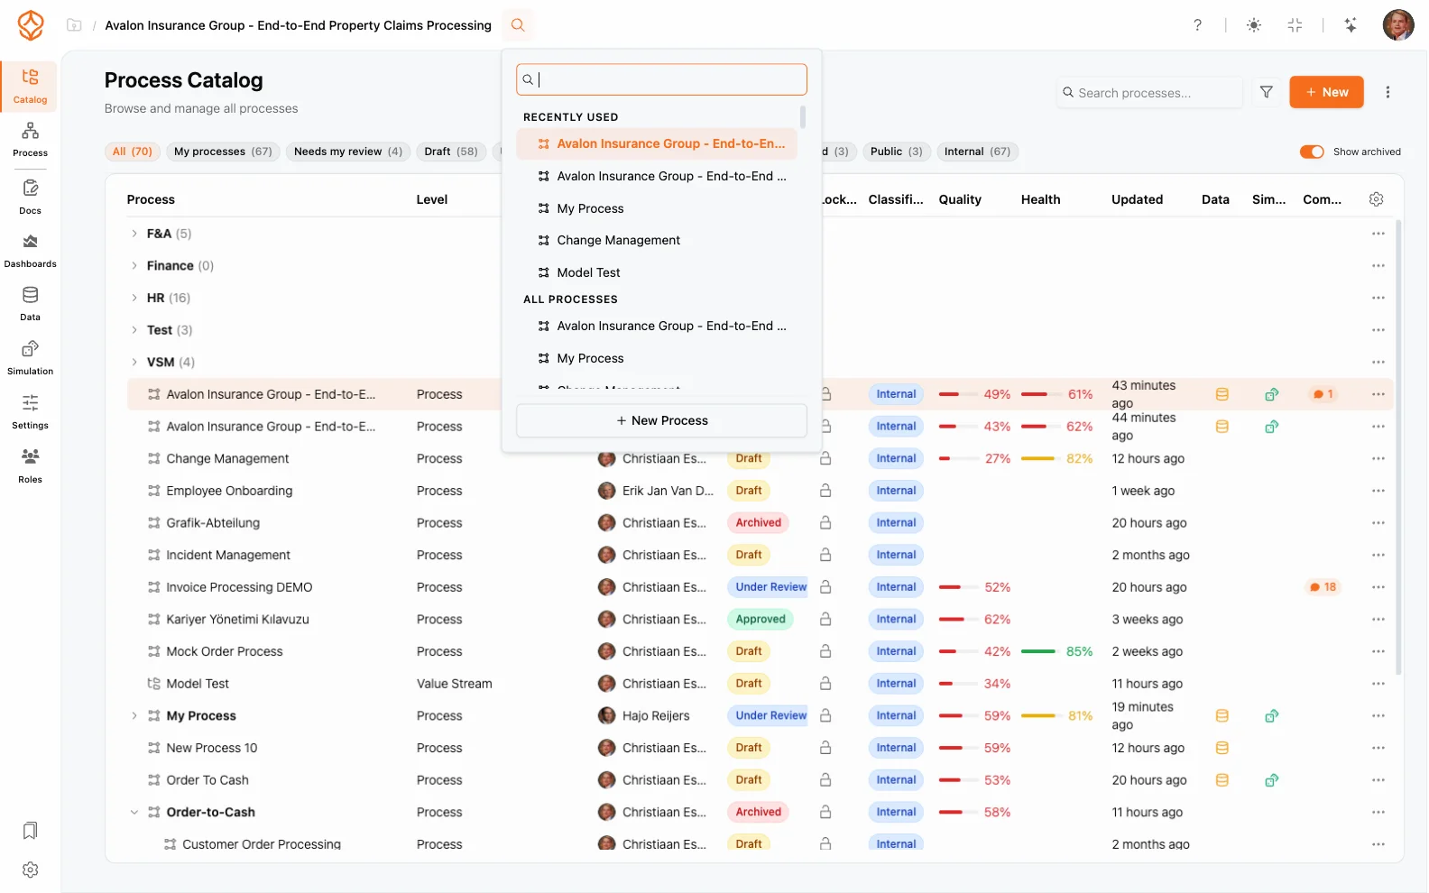Collapse the Order-to-Cash row
The height and width of the screenshot is (893, 1429).
[134, 813]
